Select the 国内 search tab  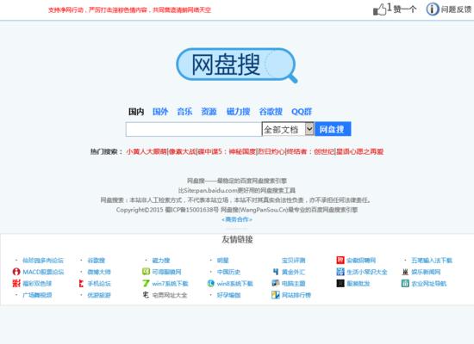pos(136,112)
